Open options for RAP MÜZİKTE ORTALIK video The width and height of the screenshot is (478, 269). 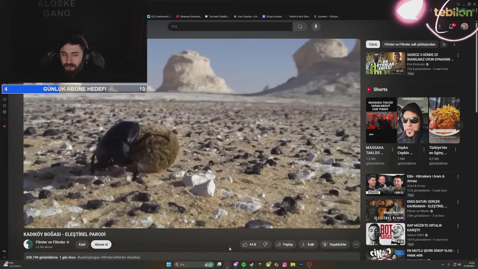[458, 226]
